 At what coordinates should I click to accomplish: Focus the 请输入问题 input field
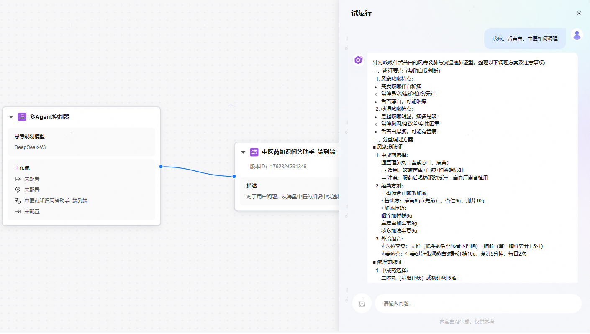pyautogui.click(x=477, y=304)
